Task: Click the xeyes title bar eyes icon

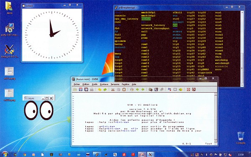Action: (x=26, y=98)
